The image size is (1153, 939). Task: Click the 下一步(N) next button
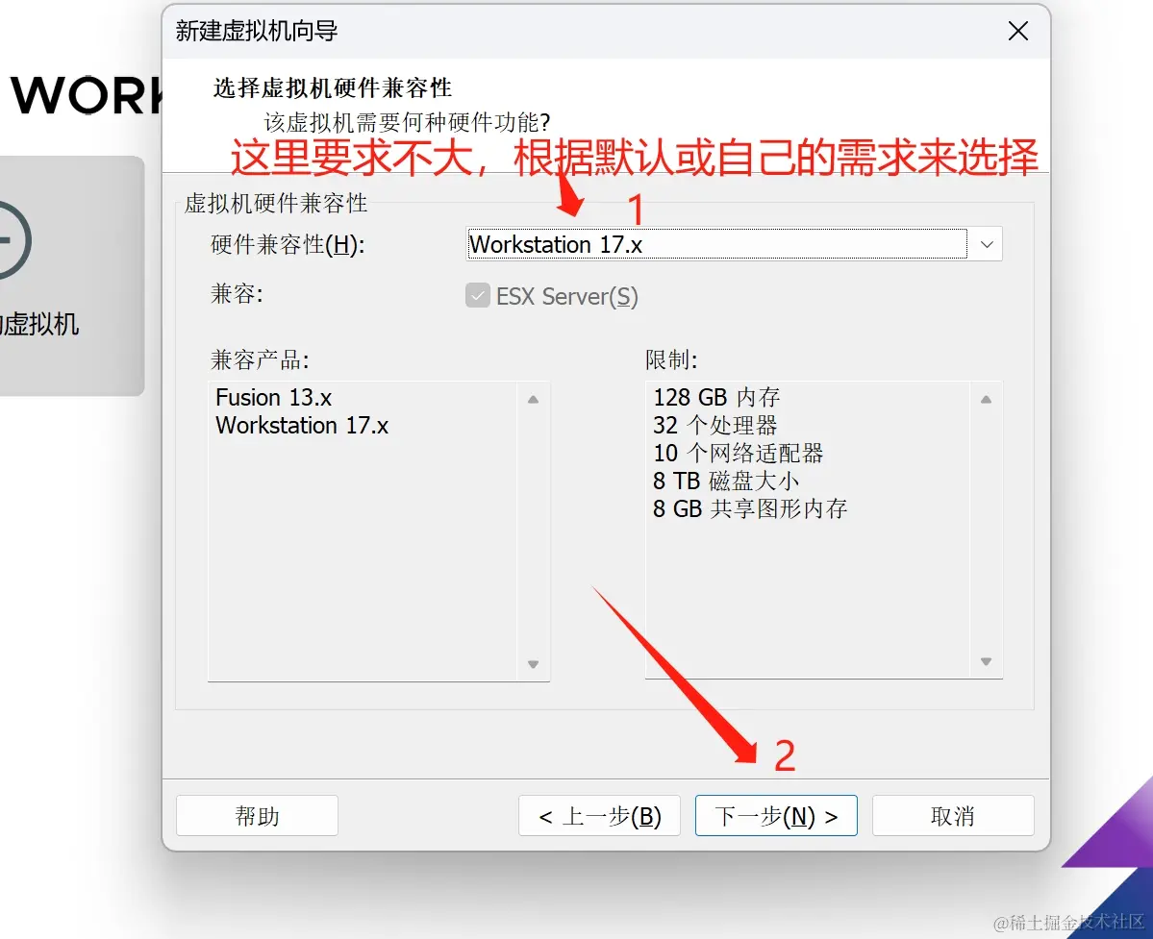(x=776, y=816)
